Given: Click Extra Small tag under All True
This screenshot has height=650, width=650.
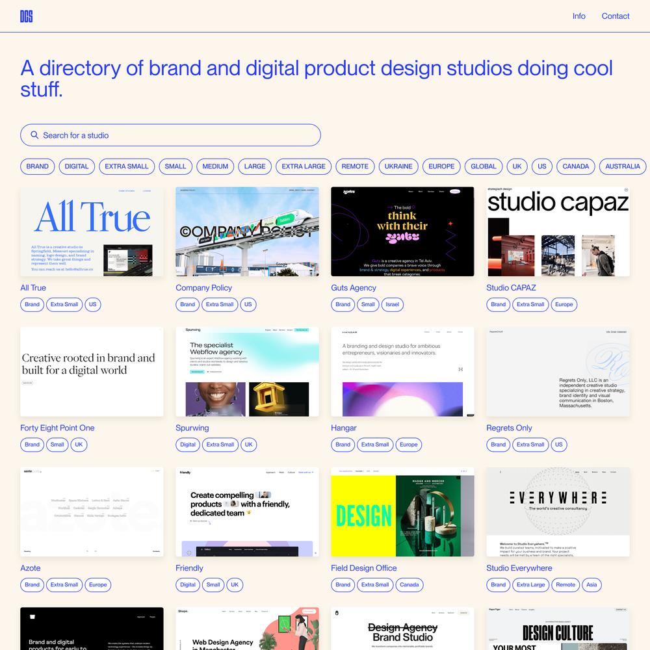Looking at the screenshot, I should point(64,304).
